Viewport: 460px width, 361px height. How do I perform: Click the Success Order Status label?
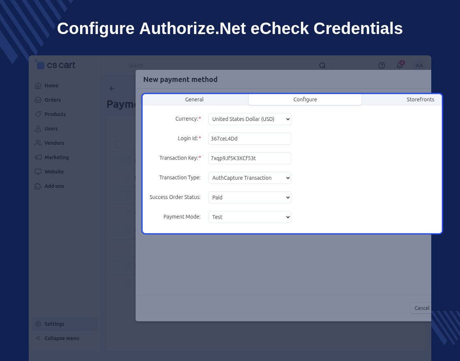tap(175, 197)
